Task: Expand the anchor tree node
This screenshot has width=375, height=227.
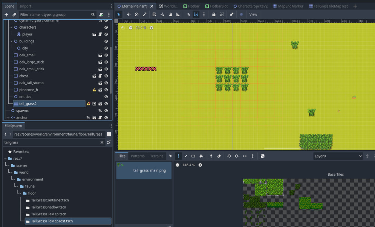Action: (x=8, y=118)
